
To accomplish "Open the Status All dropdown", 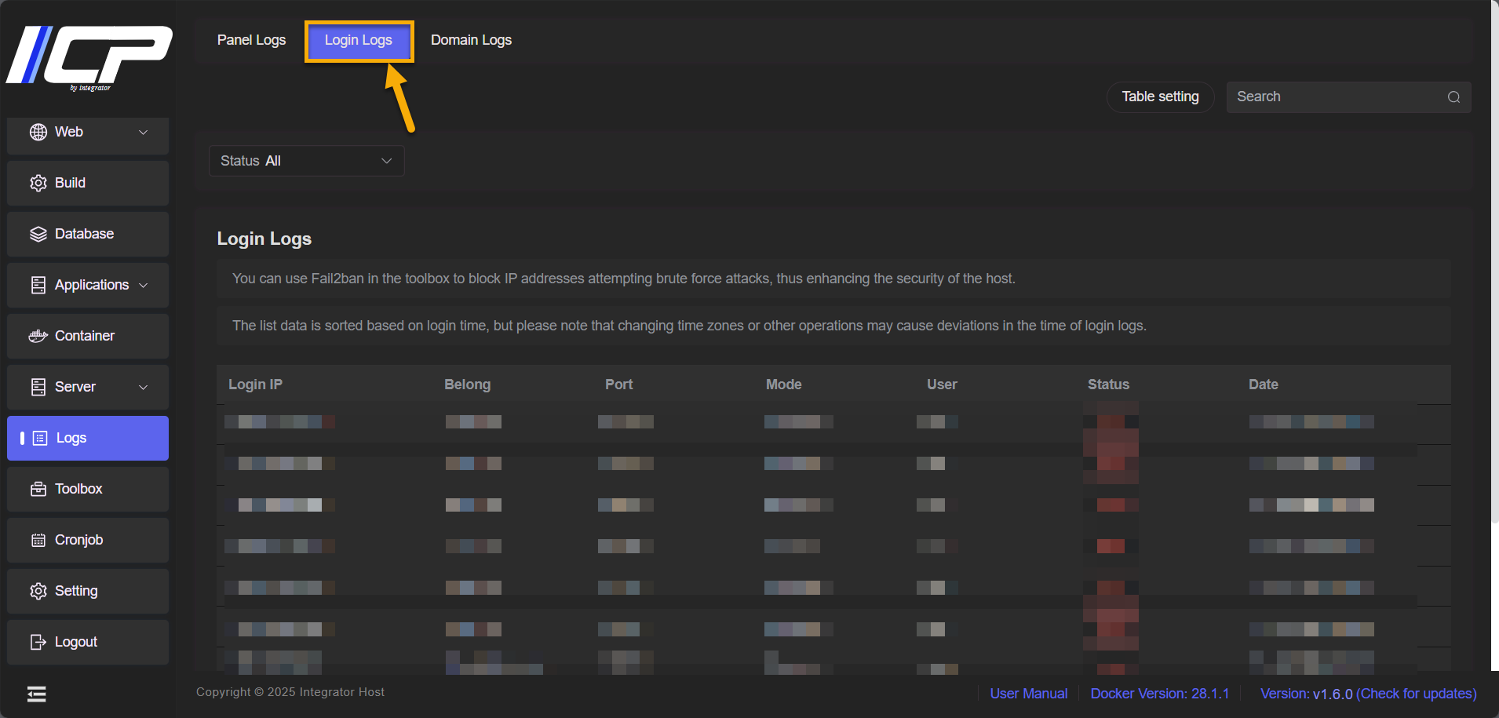I will (x=307, y=161).
